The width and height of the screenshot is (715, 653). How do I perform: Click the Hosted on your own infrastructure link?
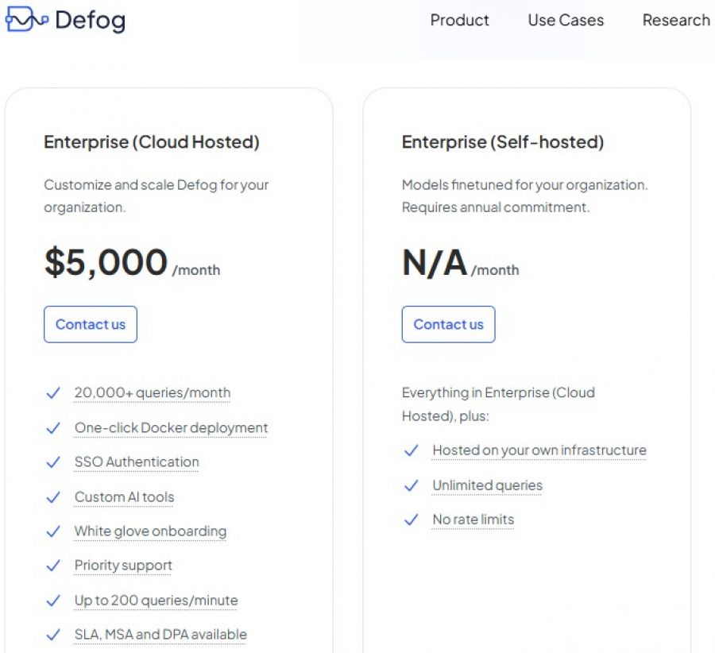539,450
